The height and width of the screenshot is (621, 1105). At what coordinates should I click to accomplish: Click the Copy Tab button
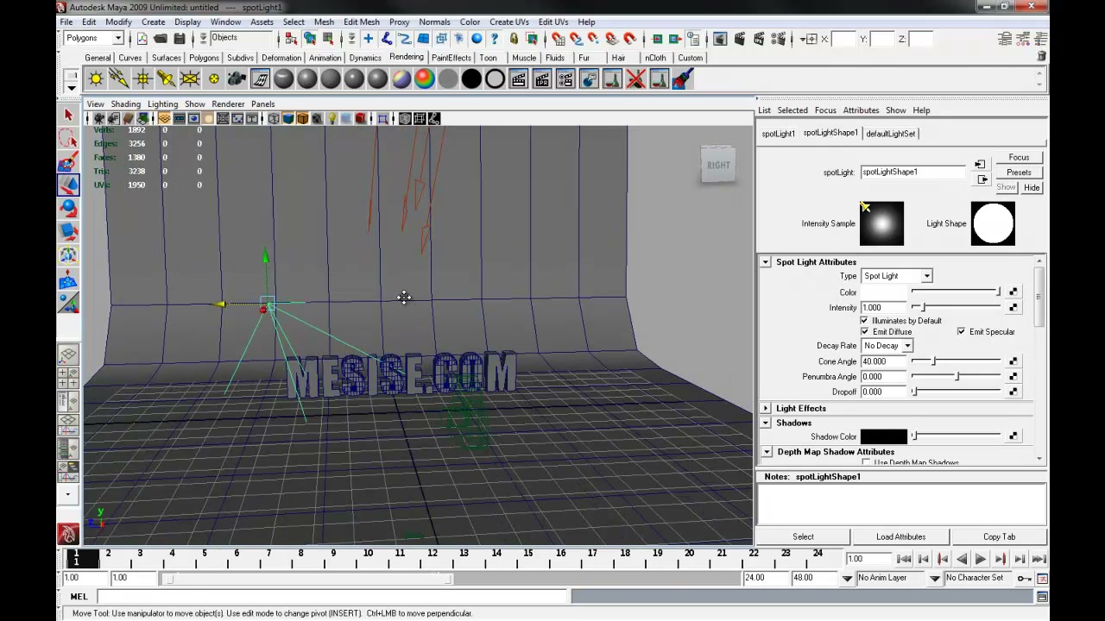pos(999,536)
